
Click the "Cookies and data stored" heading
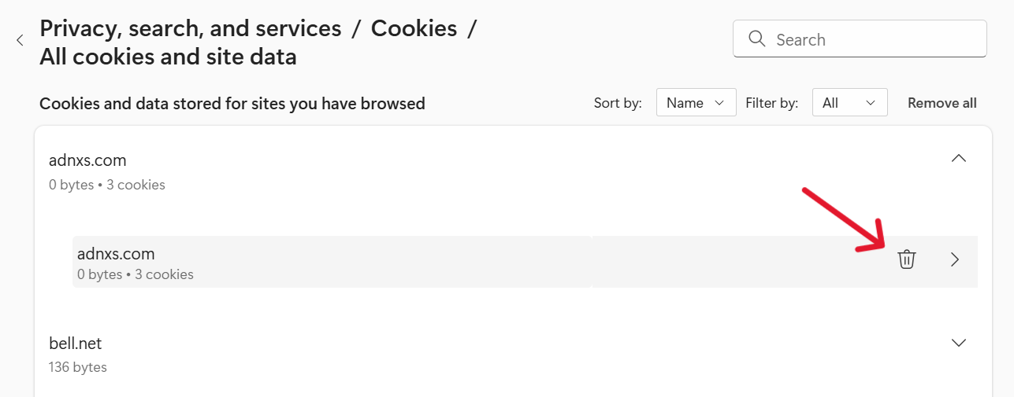click(x=232, y=103)
